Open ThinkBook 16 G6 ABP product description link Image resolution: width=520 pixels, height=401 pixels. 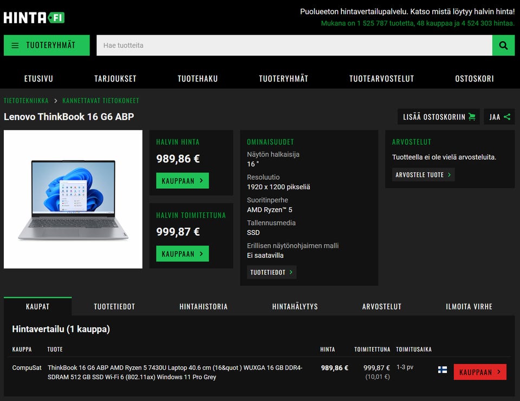(175, 372)
